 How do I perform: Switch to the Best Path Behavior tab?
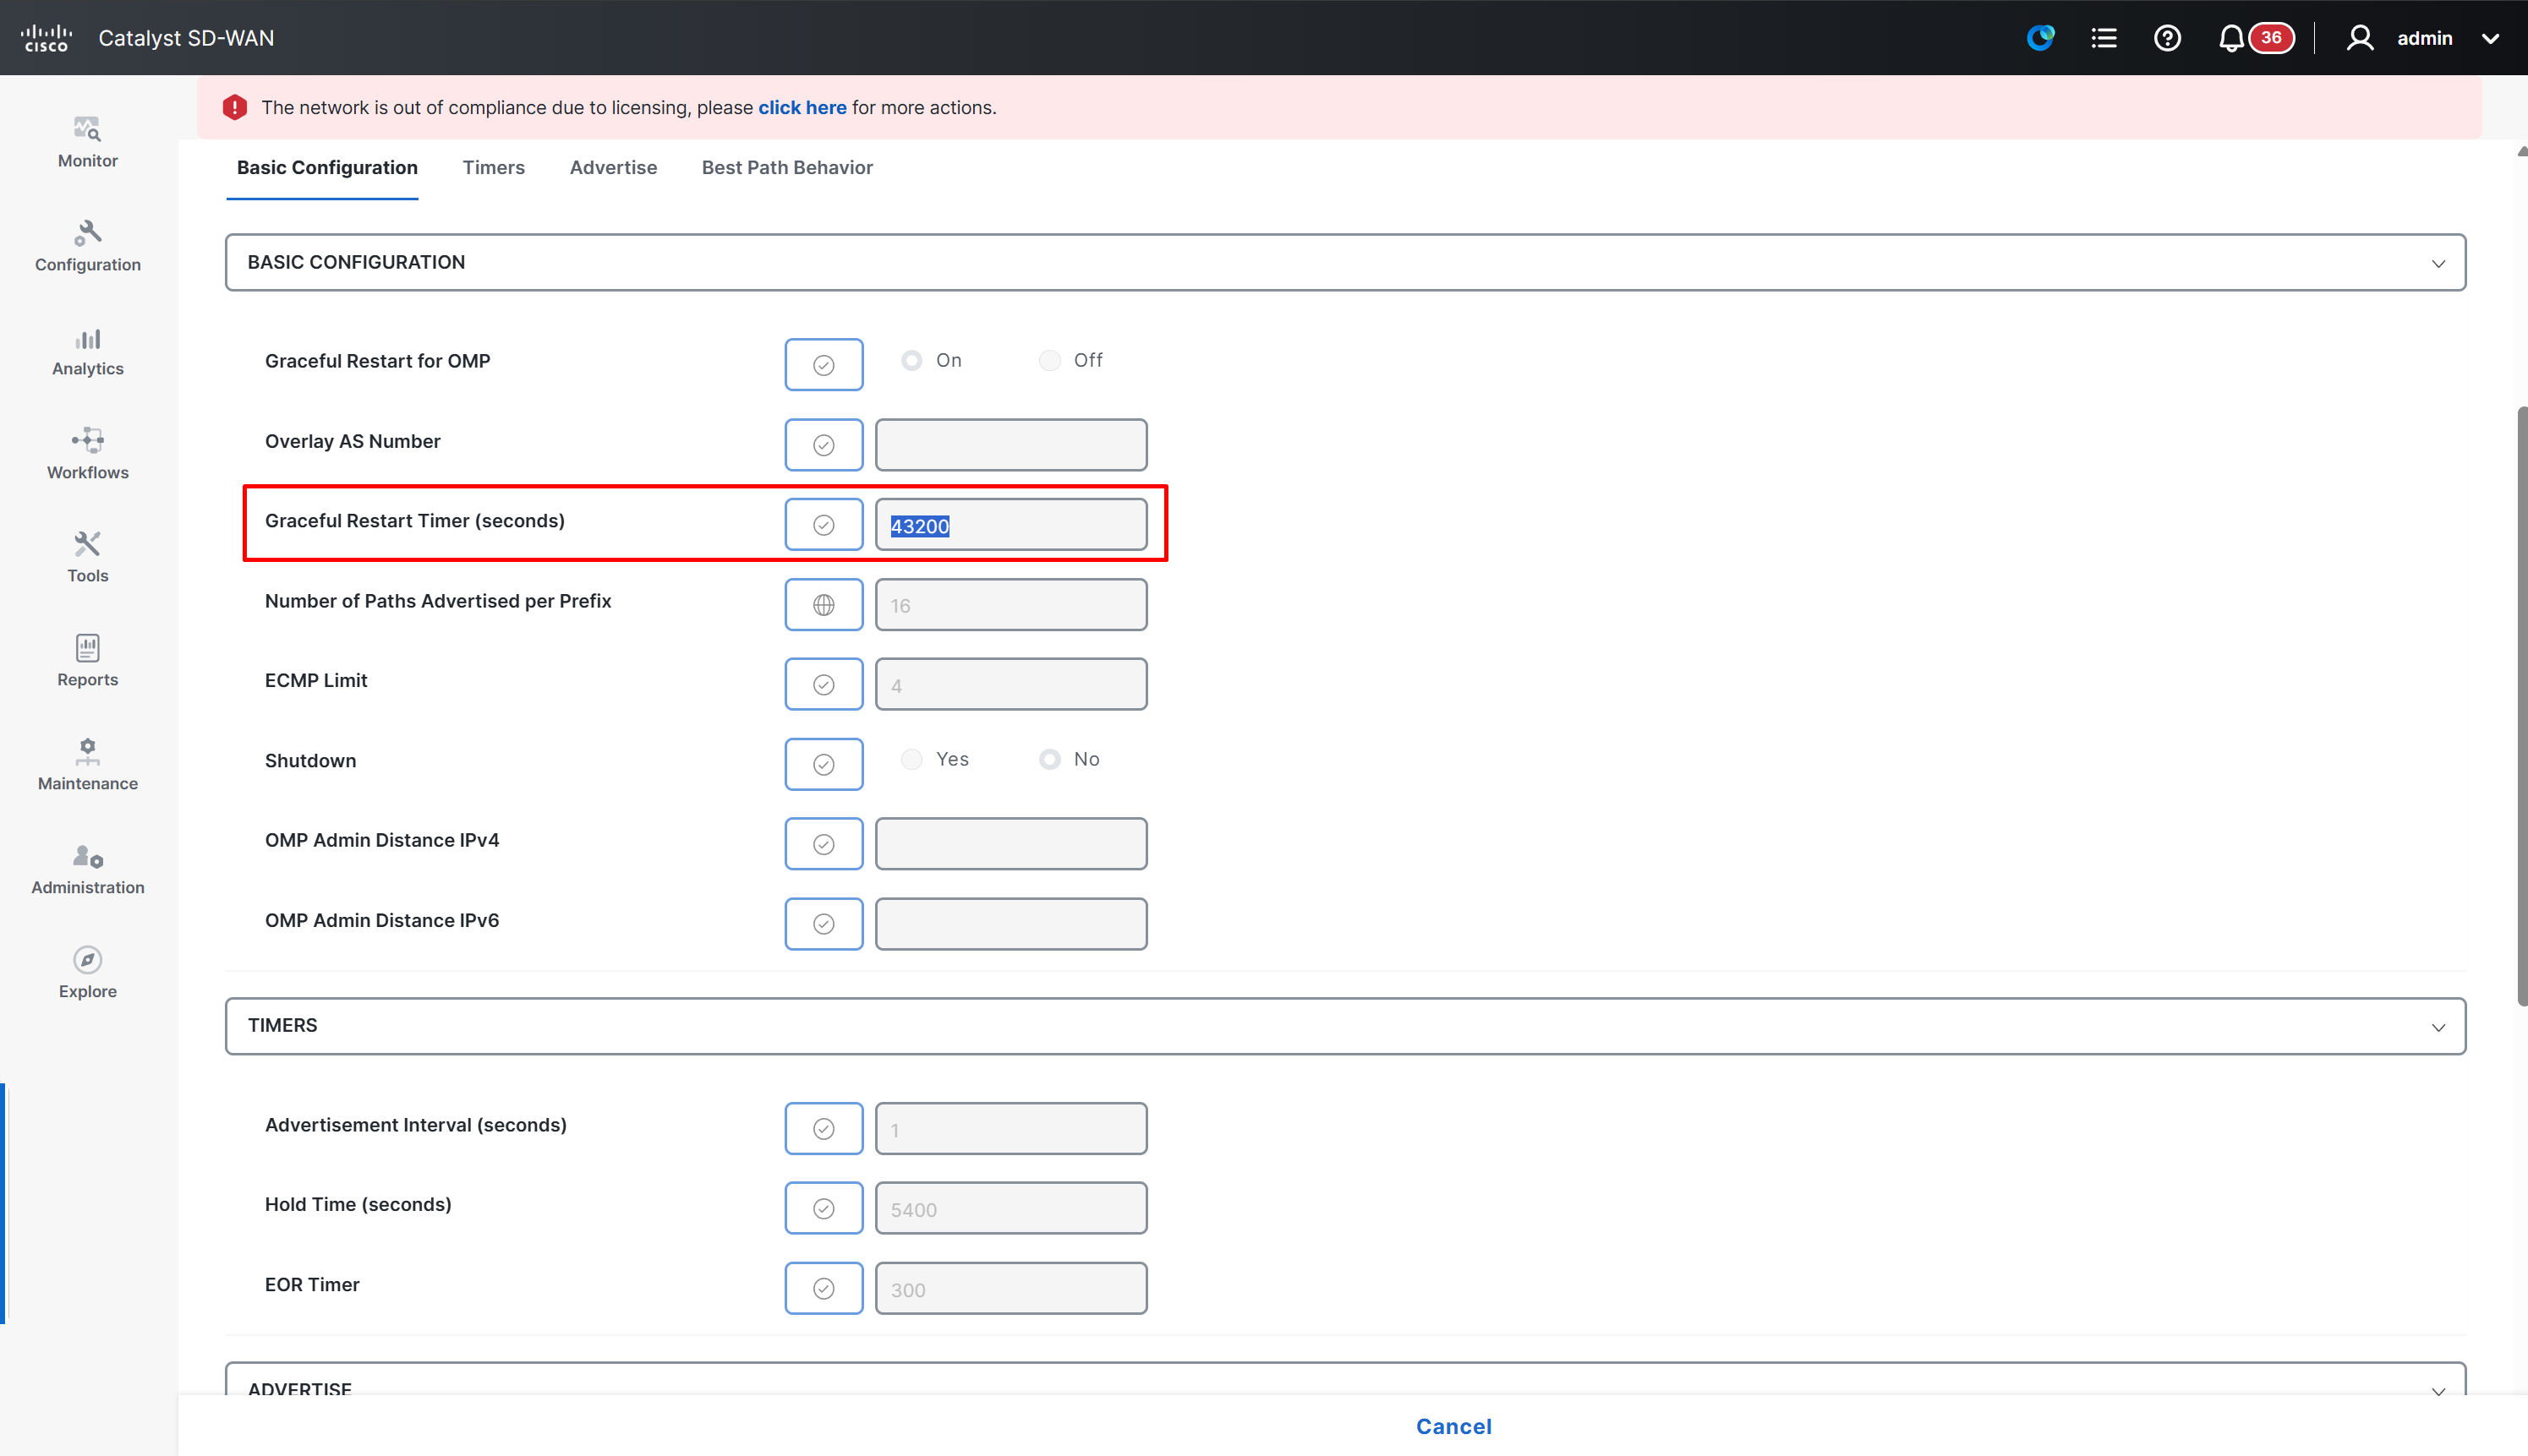pyautogui.click(x=787, y=167)
